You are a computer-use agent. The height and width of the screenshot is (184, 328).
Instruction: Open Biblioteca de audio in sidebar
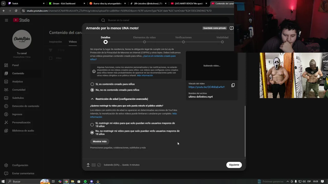point(23,131)
